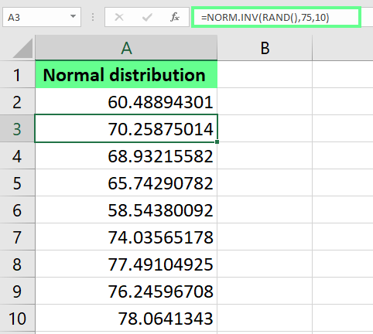This screenshot has width=373, height=334.
Task: Select cell containing 68.93215582
Action: 126,156
